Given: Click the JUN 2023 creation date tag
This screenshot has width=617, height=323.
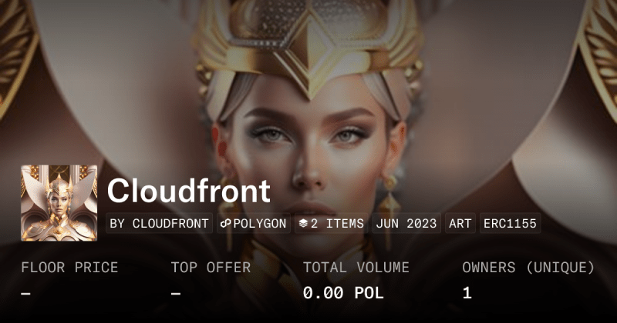Looking at the screenshot, I should 406,223.
